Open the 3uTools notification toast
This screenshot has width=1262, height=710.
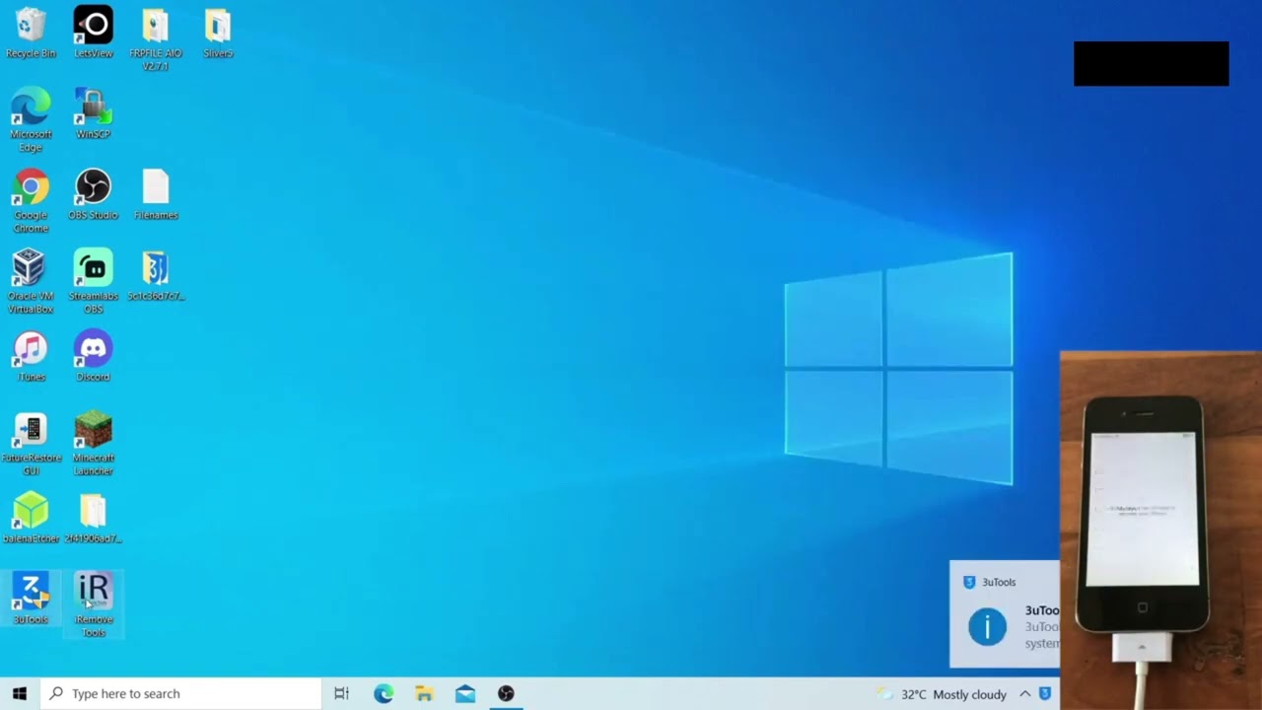click(1005, 614)
